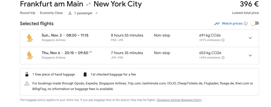Click the hand luggage icon
This screenshot has height=107, width=271.
27,74
